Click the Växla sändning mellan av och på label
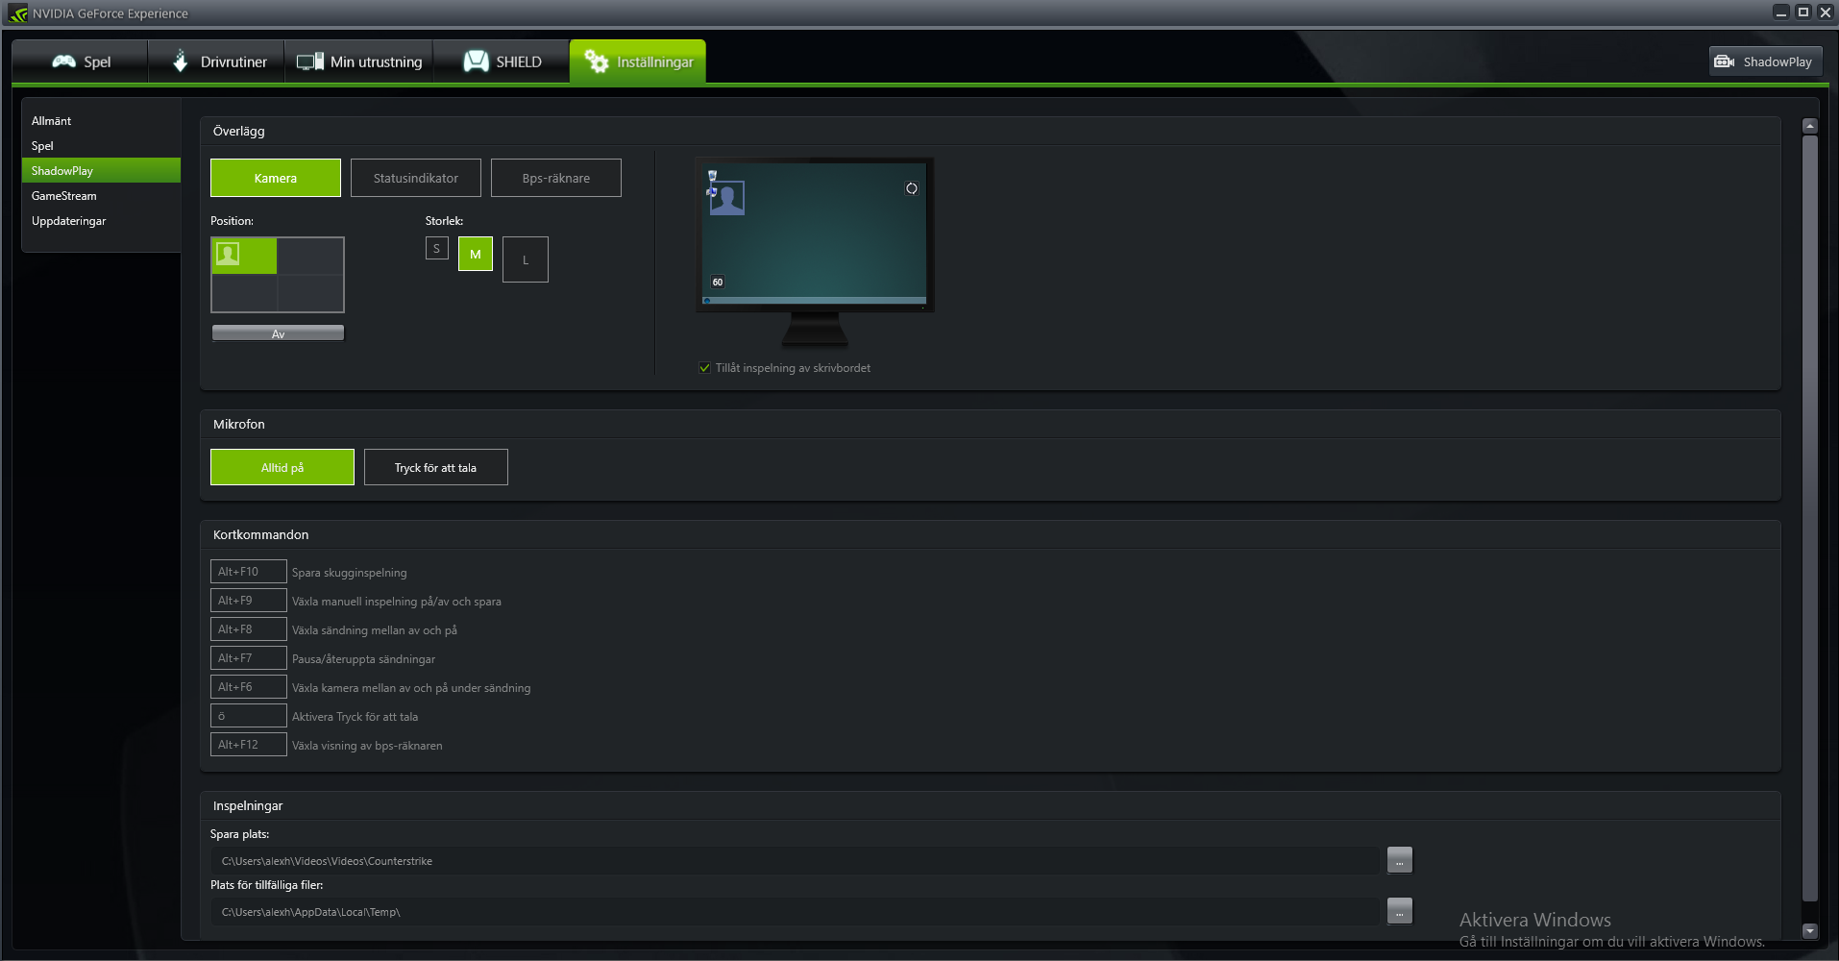Screen dimensions: 1839x961 pyautogui.click(x=375, y=630)
